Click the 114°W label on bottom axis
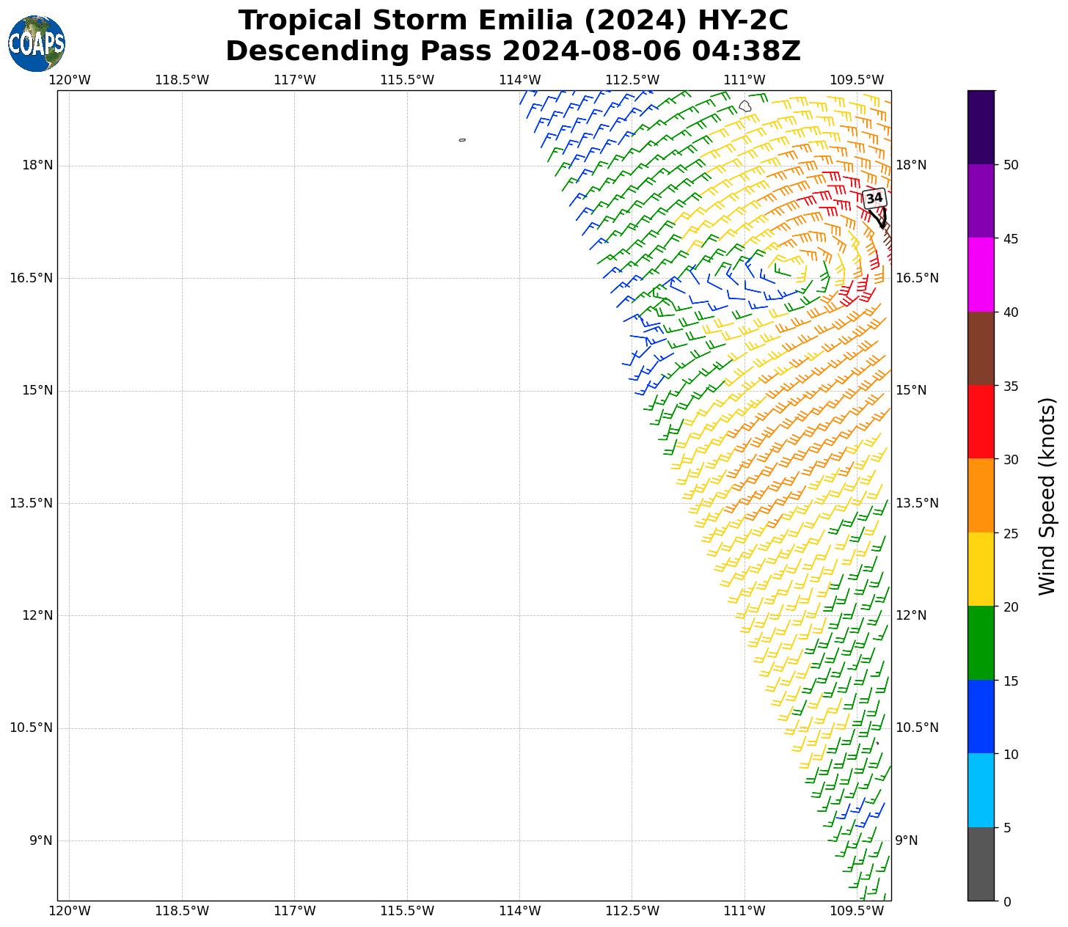Image resolution: width=1068 pixels, height=927 pixels. [519, 911]
